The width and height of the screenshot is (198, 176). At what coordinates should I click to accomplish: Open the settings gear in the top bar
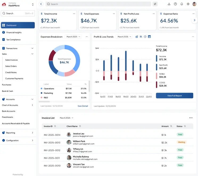point(188,4)
